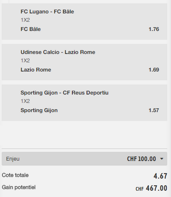Click the 1.57 odds value
This screenshot has height=197, width=171.
coord(154,110)
